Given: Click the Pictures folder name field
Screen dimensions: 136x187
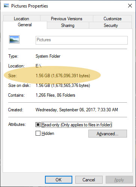Looking at the screenshot, I should coord(82,40).
